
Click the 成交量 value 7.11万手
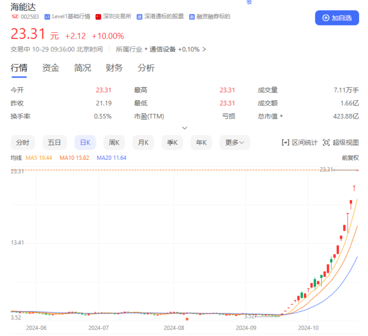click(346, 90)
